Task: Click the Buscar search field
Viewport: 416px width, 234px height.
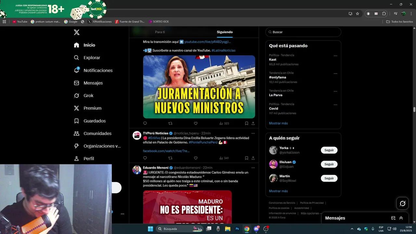Action: (303, 32)
